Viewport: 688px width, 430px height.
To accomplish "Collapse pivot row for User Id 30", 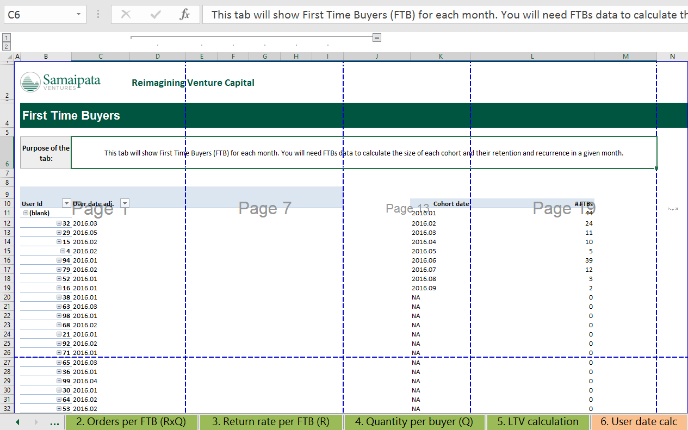I will (x=59, y=390).
